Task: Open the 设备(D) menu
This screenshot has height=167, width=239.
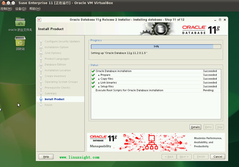Action: click(21, 9)
